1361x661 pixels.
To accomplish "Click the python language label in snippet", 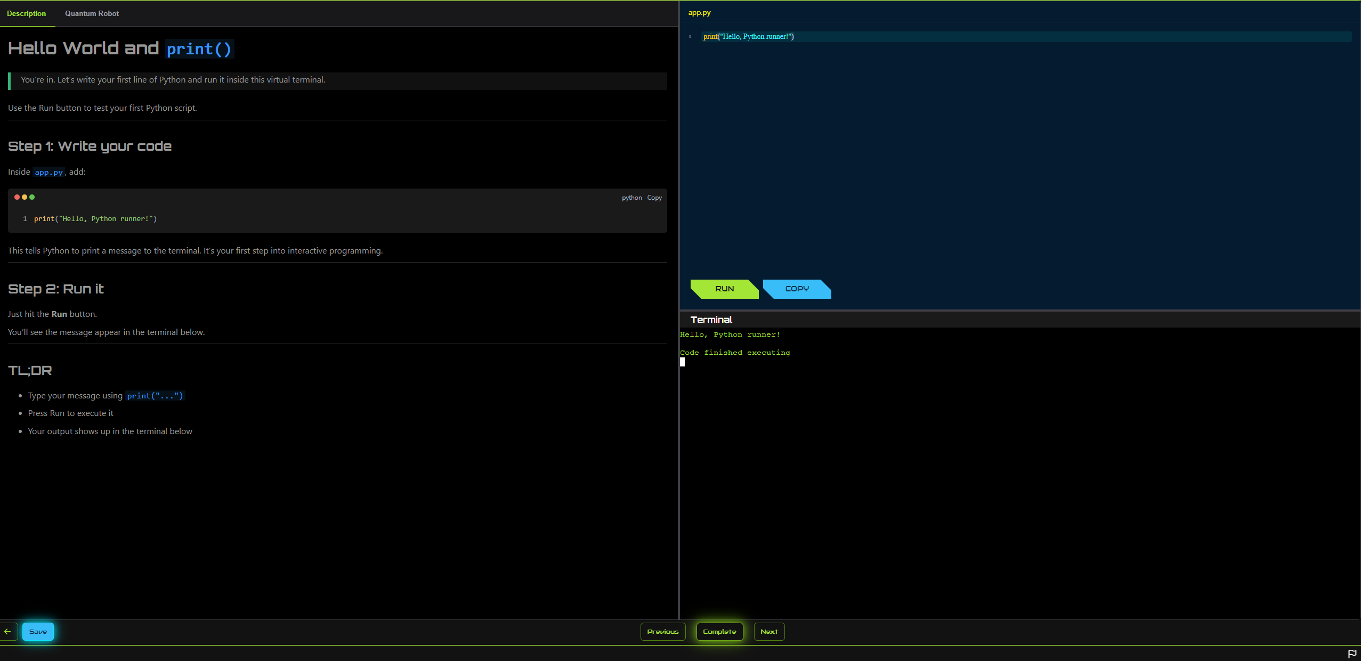I will coord(631,198).
